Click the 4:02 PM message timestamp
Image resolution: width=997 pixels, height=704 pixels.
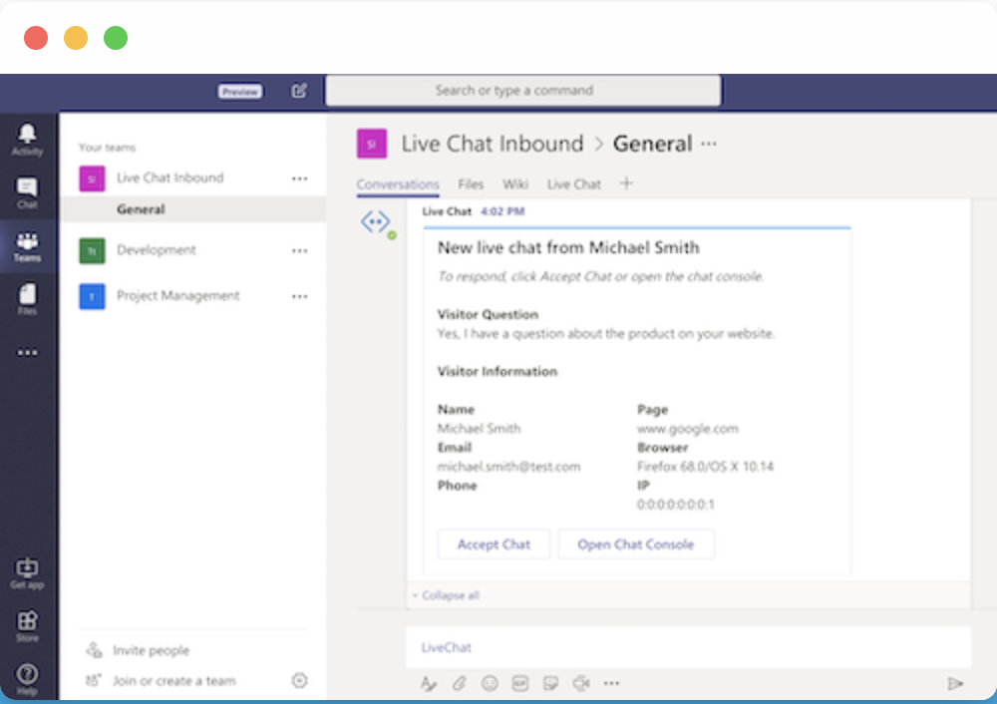502,211
